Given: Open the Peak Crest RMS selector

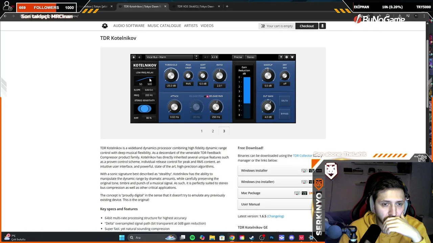Looking at the screenshot, I should [188, 84].
